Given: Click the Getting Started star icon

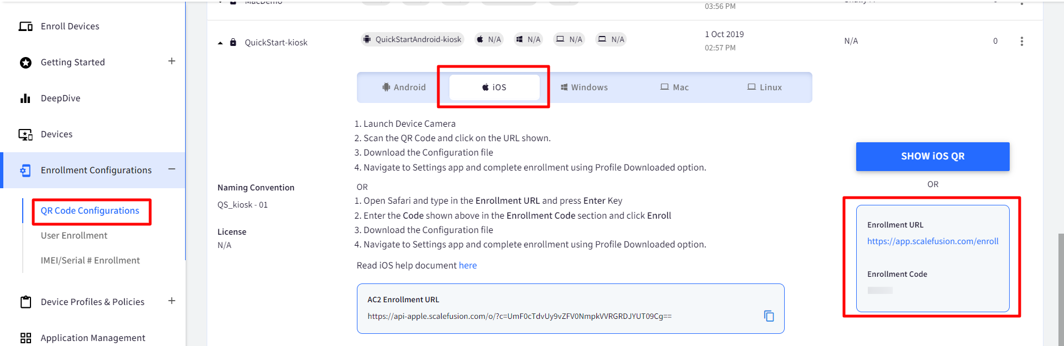Looking at the screenshot, I should click(x=25, y=63).
